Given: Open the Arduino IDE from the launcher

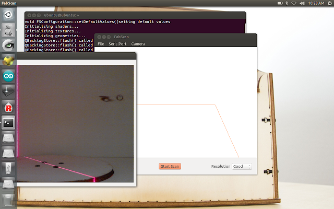Looking at the screenshot, I should tap(8, 76).
